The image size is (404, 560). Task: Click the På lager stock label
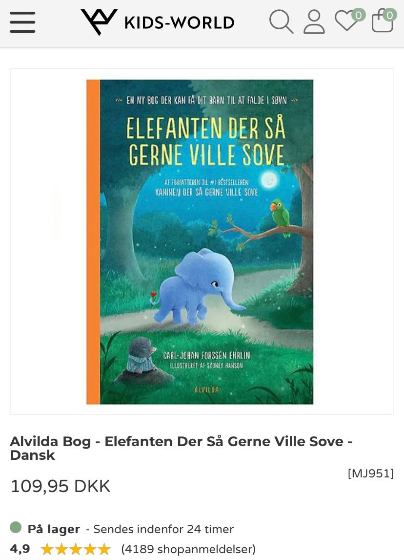tap(54, 529)
